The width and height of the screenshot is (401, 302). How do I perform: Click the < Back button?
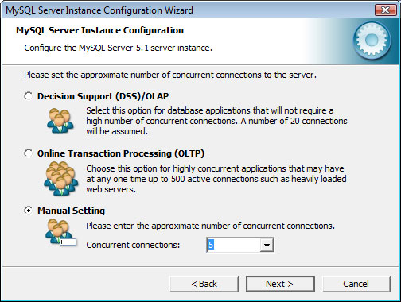tap(204, 284)
